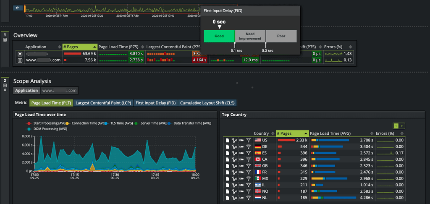Click the path analysis icon for IL
430x204 pixels.
pyautogui.click(x=234, y=185)
